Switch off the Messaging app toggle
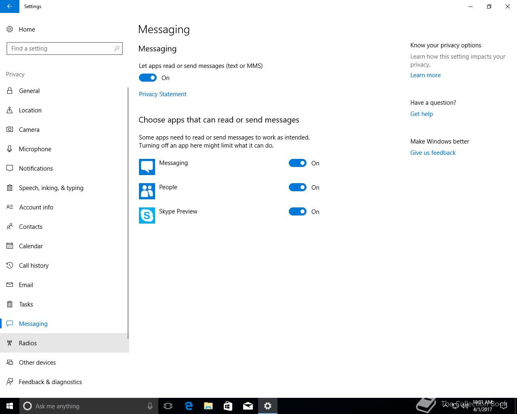This screenshot has height=414, width=517. [298, 163]
